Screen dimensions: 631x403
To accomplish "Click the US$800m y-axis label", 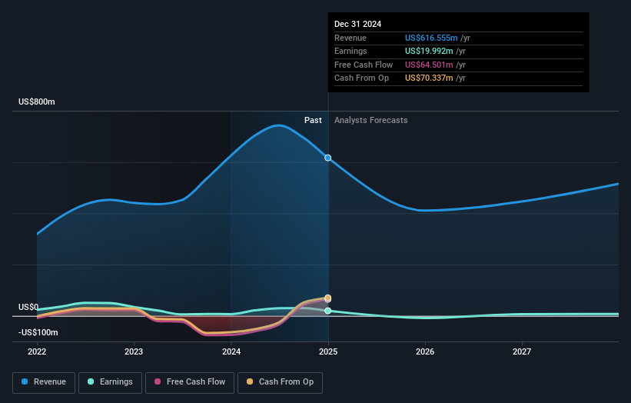I will click(x=37, y=102).
